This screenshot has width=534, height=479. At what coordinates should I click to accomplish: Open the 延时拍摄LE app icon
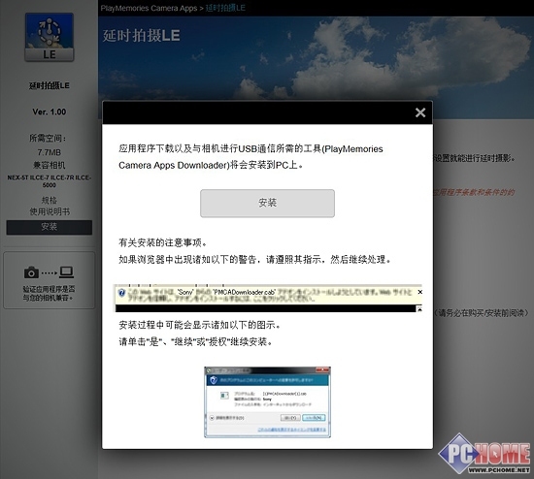click(50, 38)
